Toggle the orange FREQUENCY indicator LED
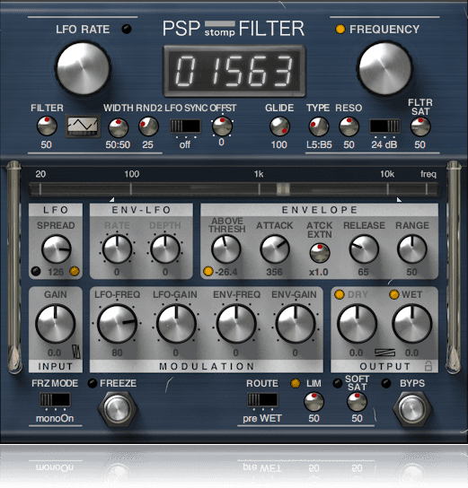This screenshot has width=468, height=488. pos(340,30)
